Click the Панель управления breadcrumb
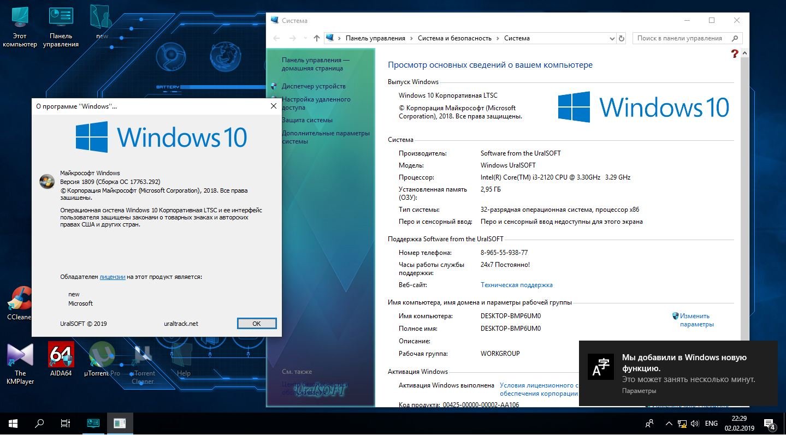This screenshot has width=786, height=435. click(375, 38)
